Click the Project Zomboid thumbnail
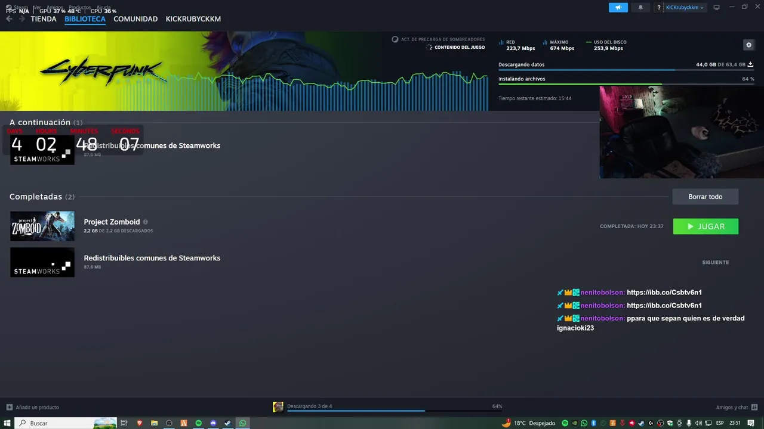Viewport: 764px width, 429px height. click(x=42, y=226)
